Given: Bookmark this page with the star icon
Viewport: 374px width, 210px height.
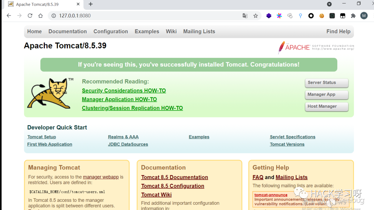Looking at the screenshot, I should tap(256, 16).
